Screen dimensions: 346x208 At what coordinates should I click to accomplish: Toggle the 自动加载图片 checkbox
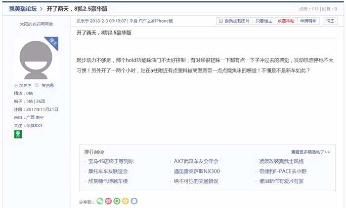[x=221, y=21]
